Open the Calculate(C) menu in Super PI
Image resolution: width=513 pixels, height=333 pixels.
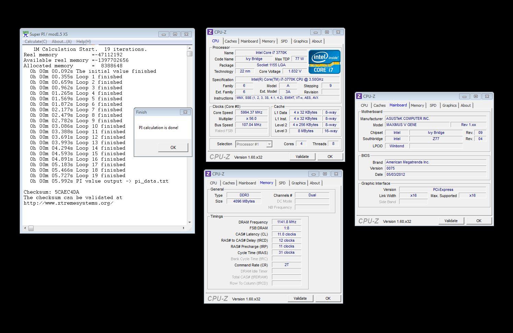point(36,42)
